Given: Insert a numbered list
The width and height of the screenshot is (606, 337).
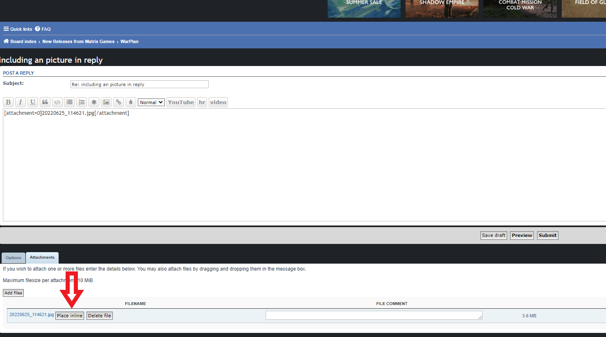Looking at the screenshot, I should [x=82, y=102].
